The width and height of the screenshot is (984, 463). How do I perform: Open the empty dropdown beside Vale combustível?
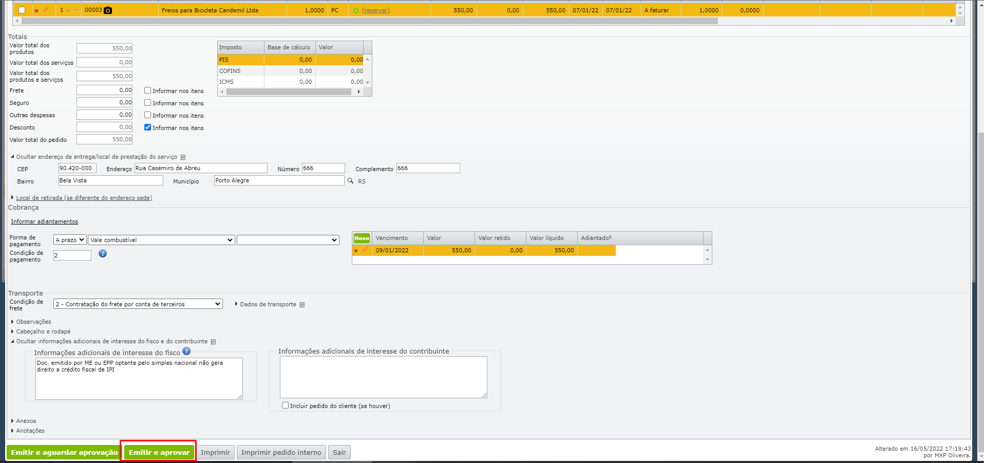pyautogui.click(x=288, y=240)
